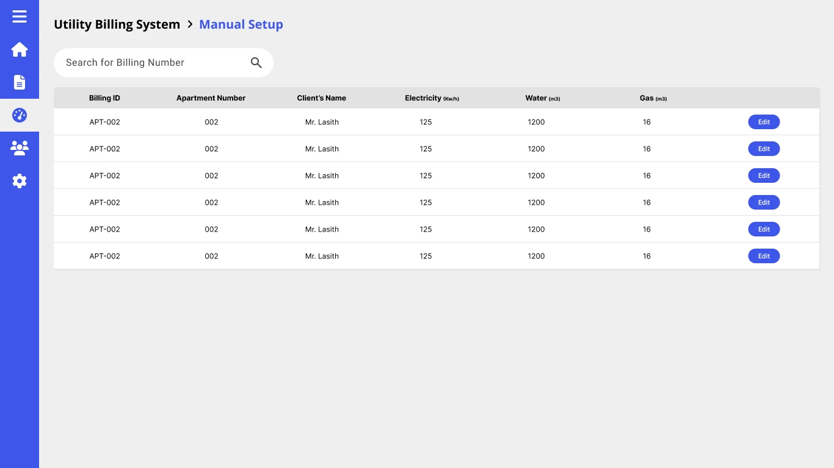The height and width of the screenshot is (468, 834).
Task: Open the document page icon in the sidebar
Action: 20,82
